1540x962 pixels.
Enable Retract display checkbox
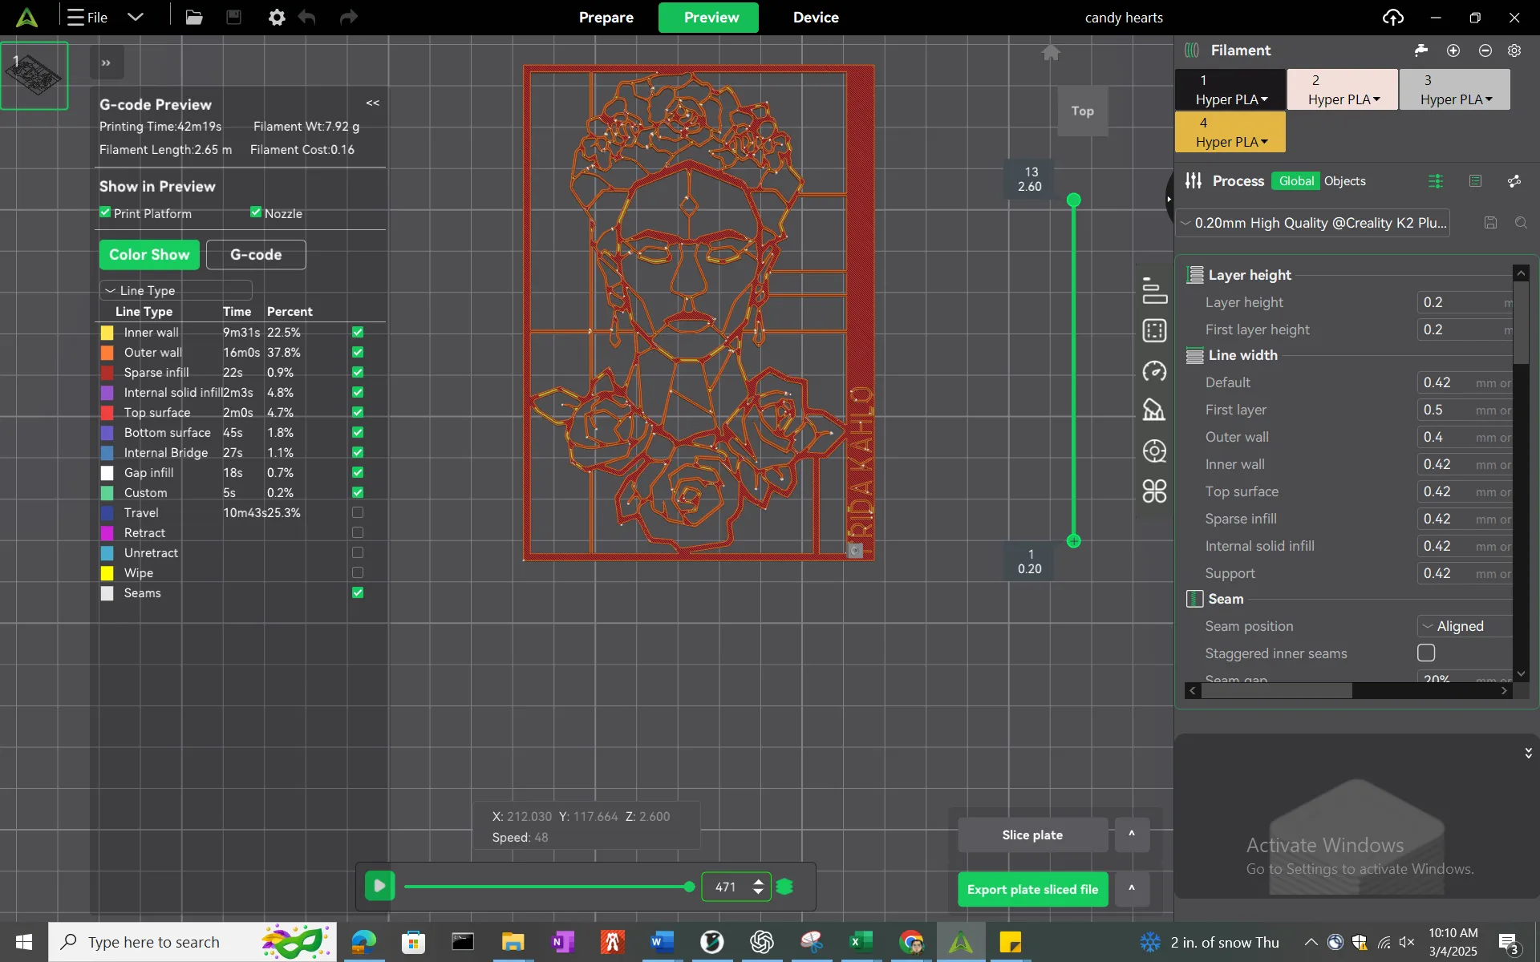[x=358, y=532]
